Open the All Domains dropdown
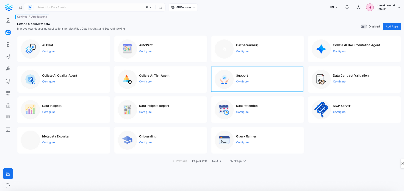This screenshot has height=191, width=404. 183,7
